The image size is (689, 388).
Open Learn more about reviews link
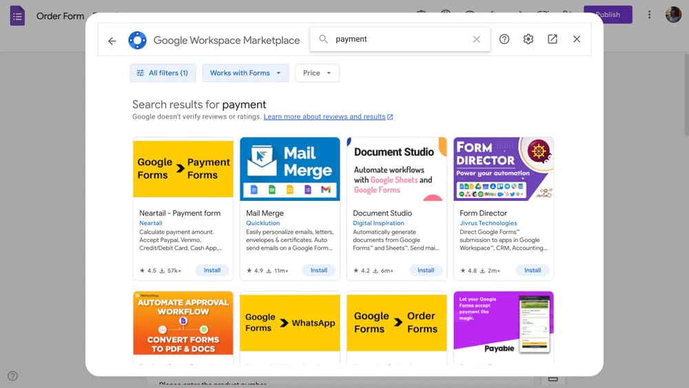[325, 117]
